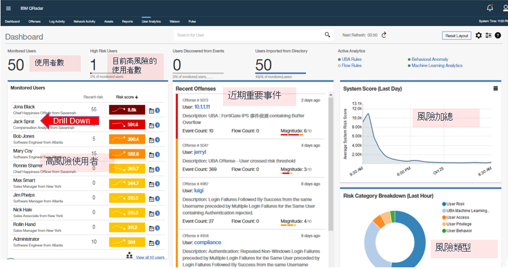
Task: Open Jona Black's watchlist icon
Action: [151, 111]
